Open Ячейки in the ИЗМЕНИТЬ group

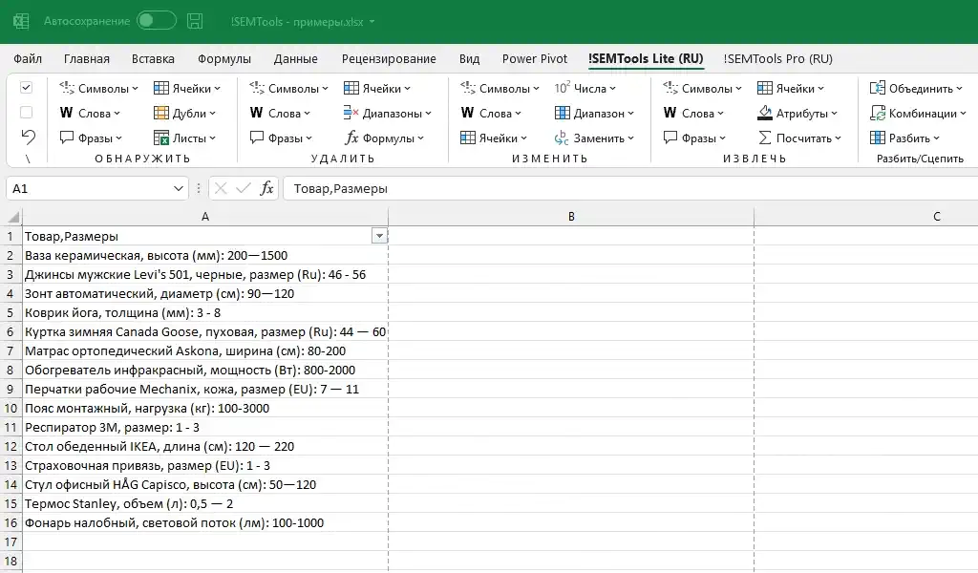494,138
